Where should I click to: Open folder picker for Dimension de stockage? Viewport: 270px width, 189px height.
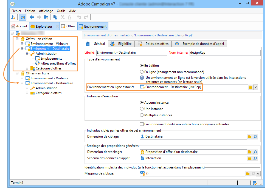pos(250,152)
